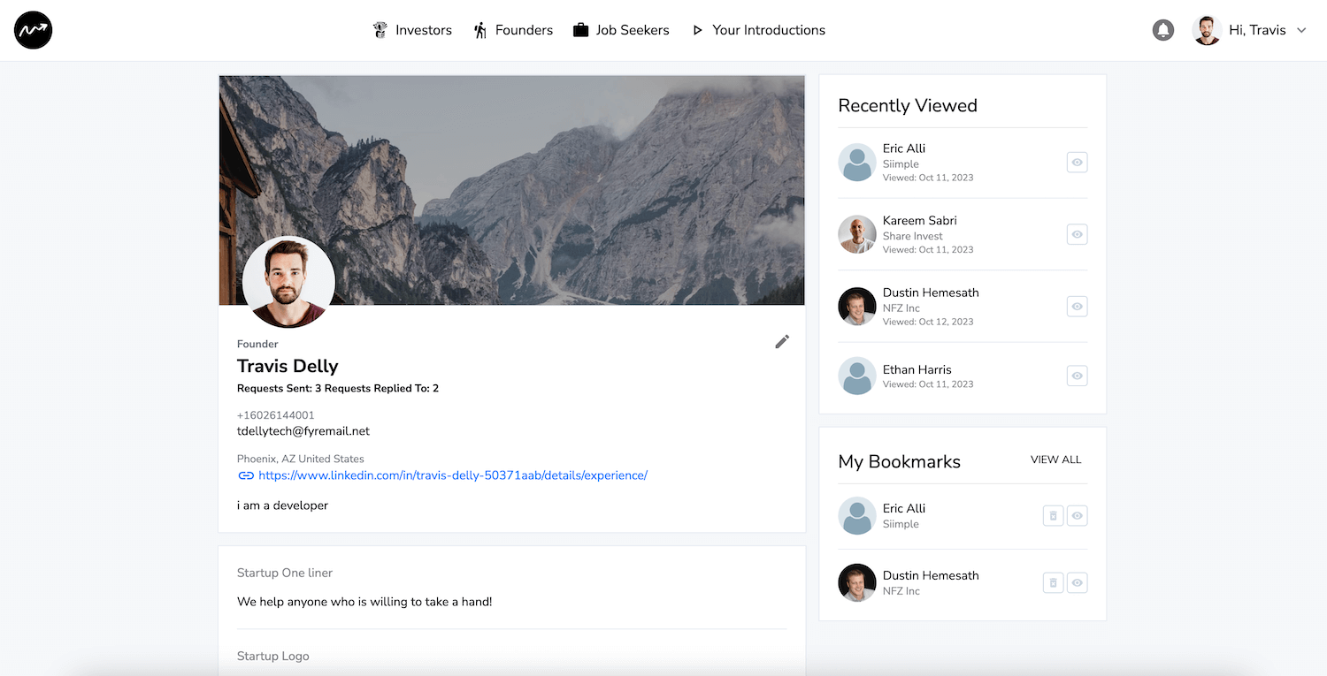The image size is (1327, 676).
Task: Click Travis Delly's round profile picture
Action: [x=288, y=282]
